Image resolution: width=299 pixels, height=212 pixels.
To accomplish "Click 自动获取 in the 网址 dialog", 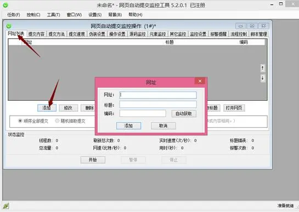I will [184, 114].
